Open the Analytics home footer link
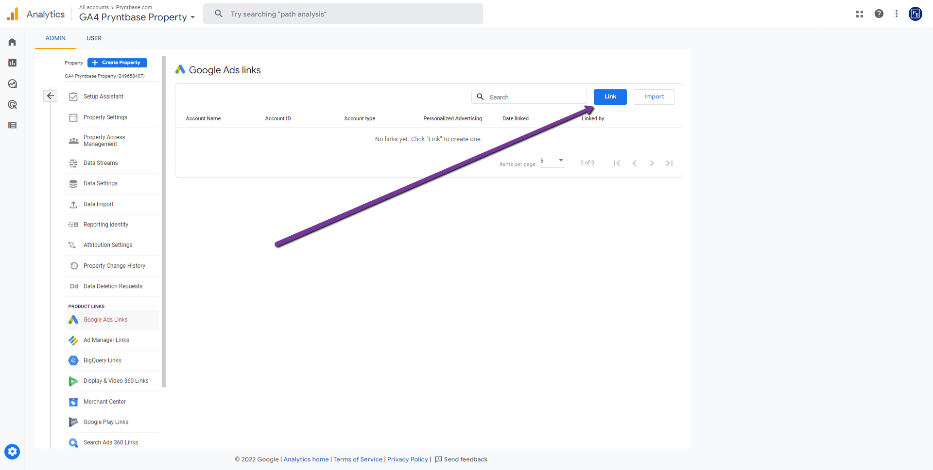Image resolution: width=933 pixels, height=470 pixels. pos(306,459)
